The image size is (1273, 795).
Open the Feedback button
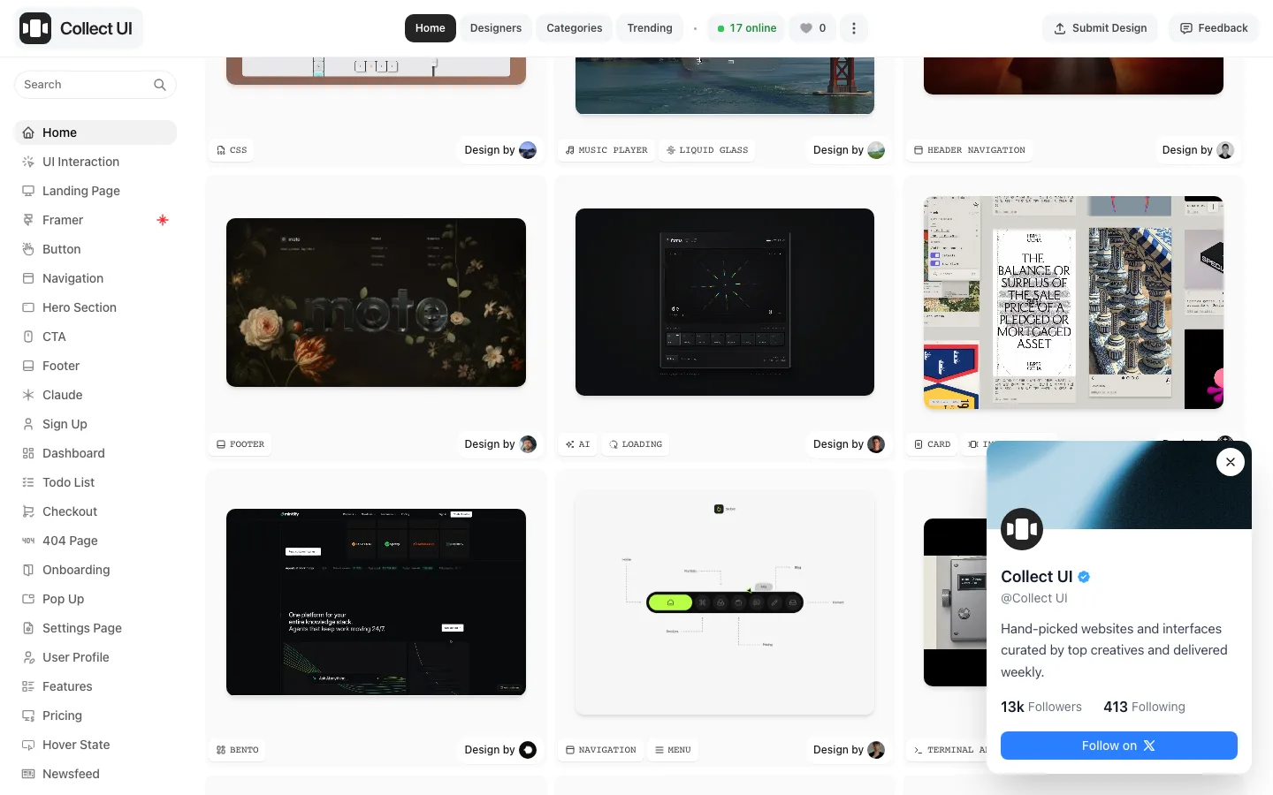click(1214, 28)
